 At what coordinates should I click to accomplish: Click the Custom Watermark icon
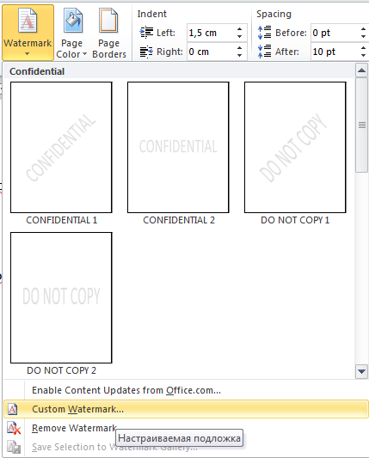[x=13, y=409]
